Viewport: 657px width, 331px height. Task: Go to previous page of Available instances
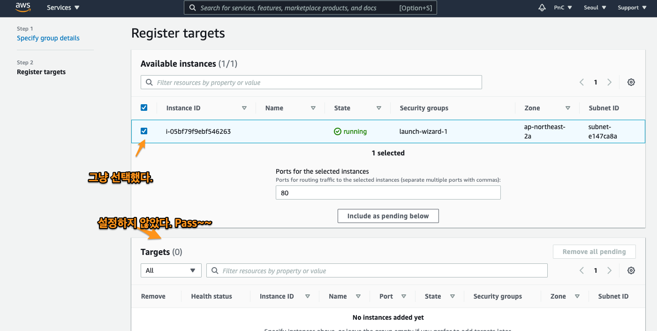tap(581, 82)
